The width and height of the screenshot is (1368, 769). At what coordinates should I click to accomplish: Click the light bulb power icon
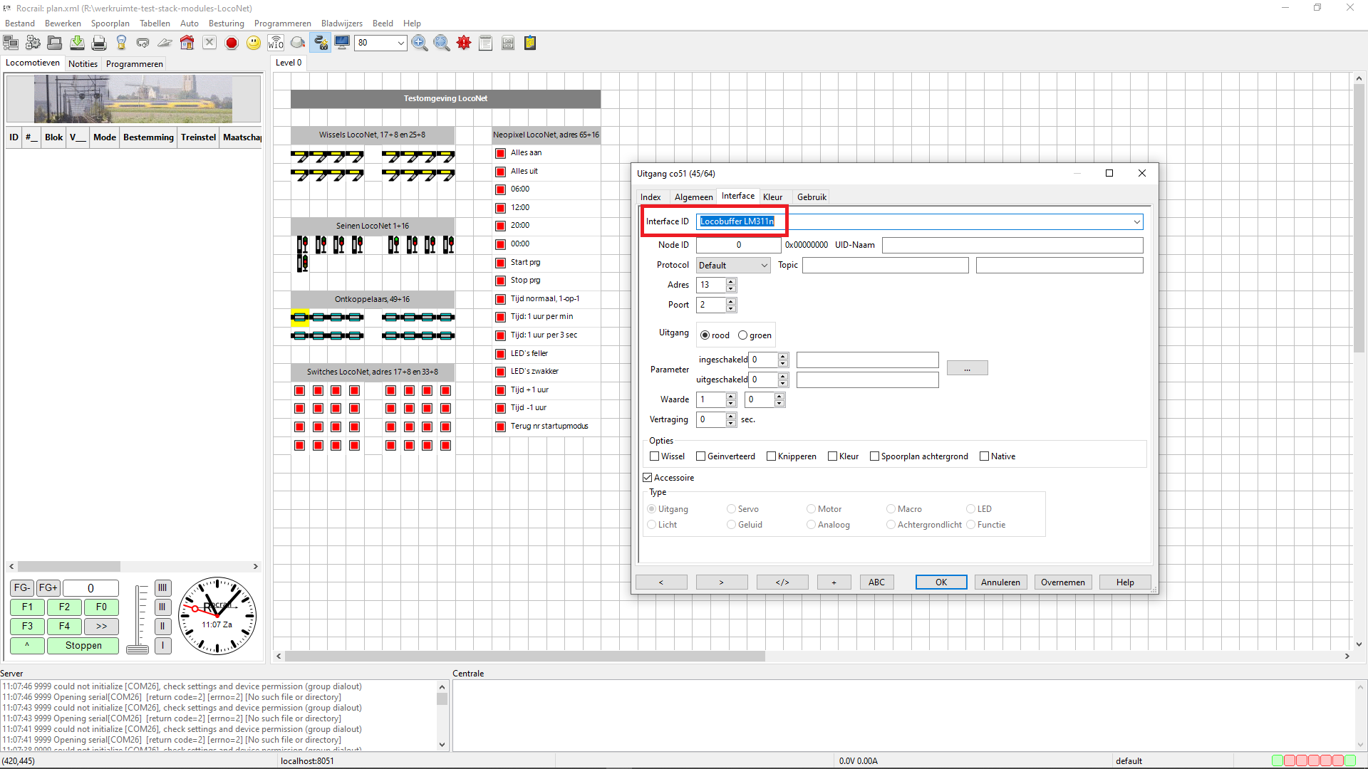[121, 43]
